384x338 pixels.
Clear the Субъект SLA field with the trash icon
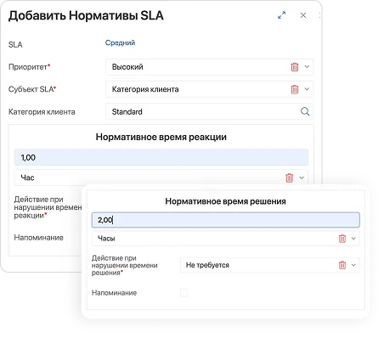pos(295,89)
